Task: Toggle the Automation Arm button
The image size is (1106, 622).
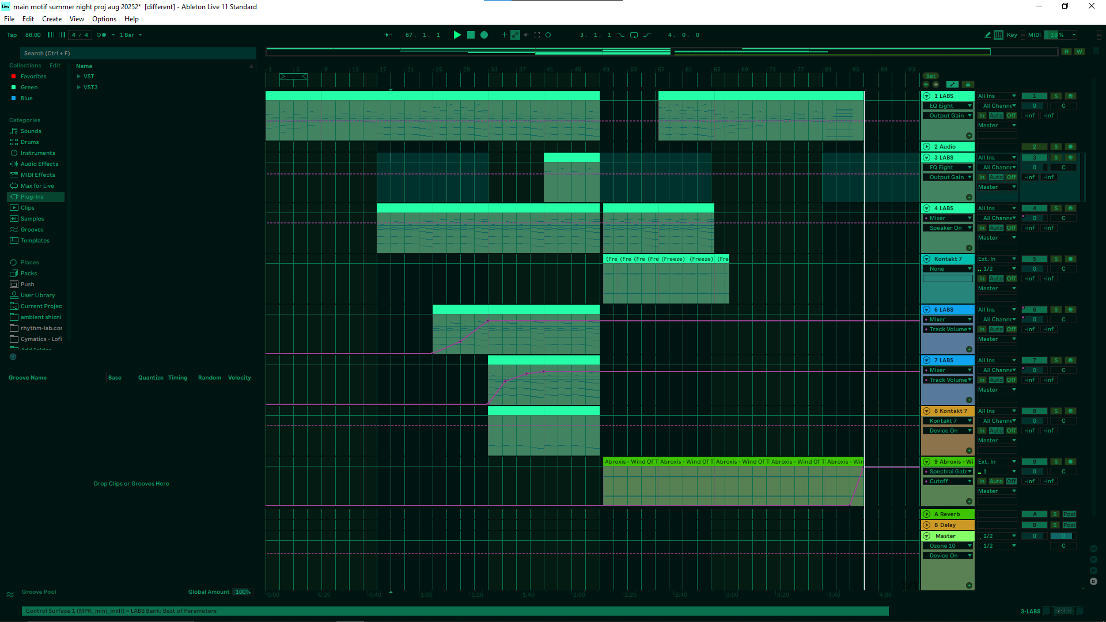Action: click(x=515, y=35)
